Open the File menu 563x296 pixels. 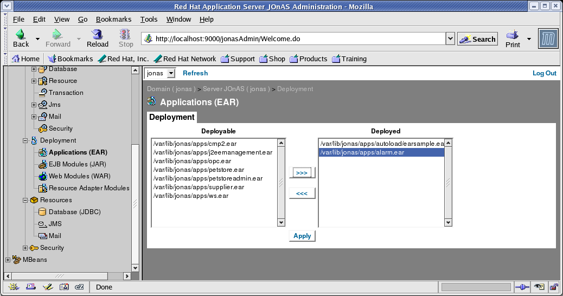tap(18, 20)
